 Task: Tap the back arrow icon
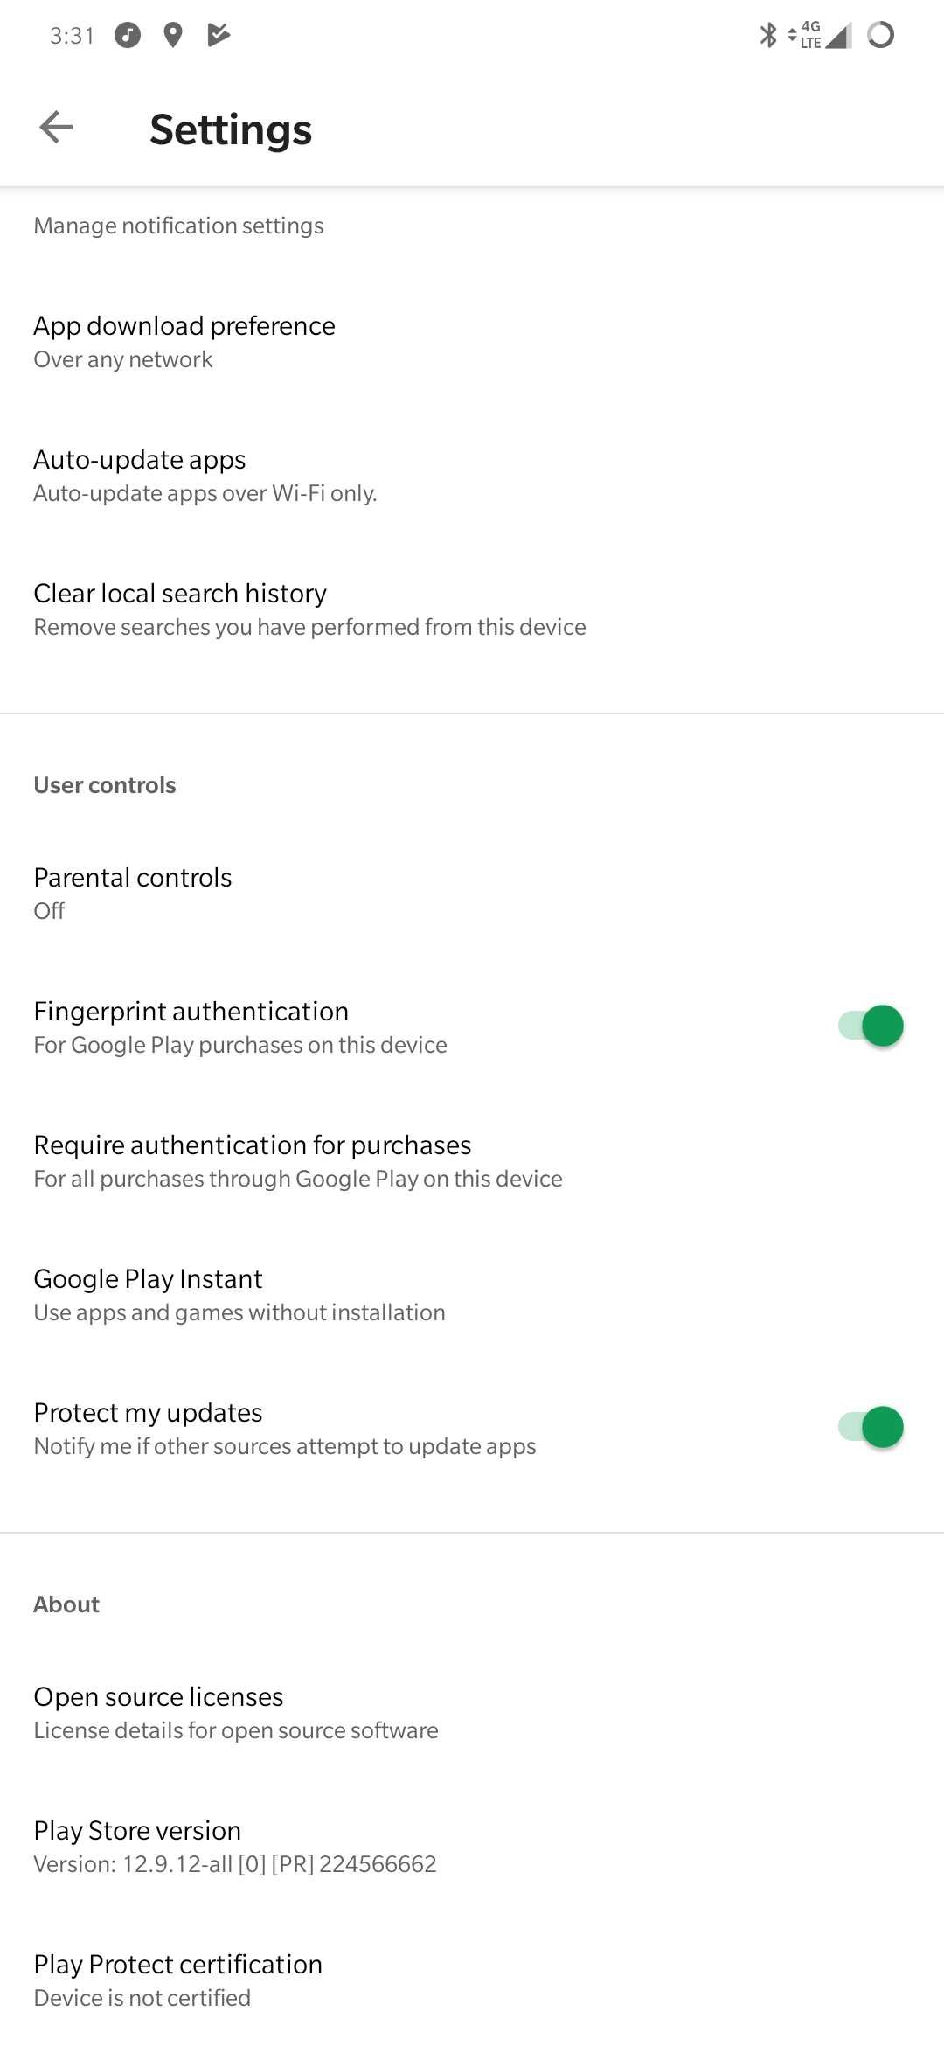[56, 128]
